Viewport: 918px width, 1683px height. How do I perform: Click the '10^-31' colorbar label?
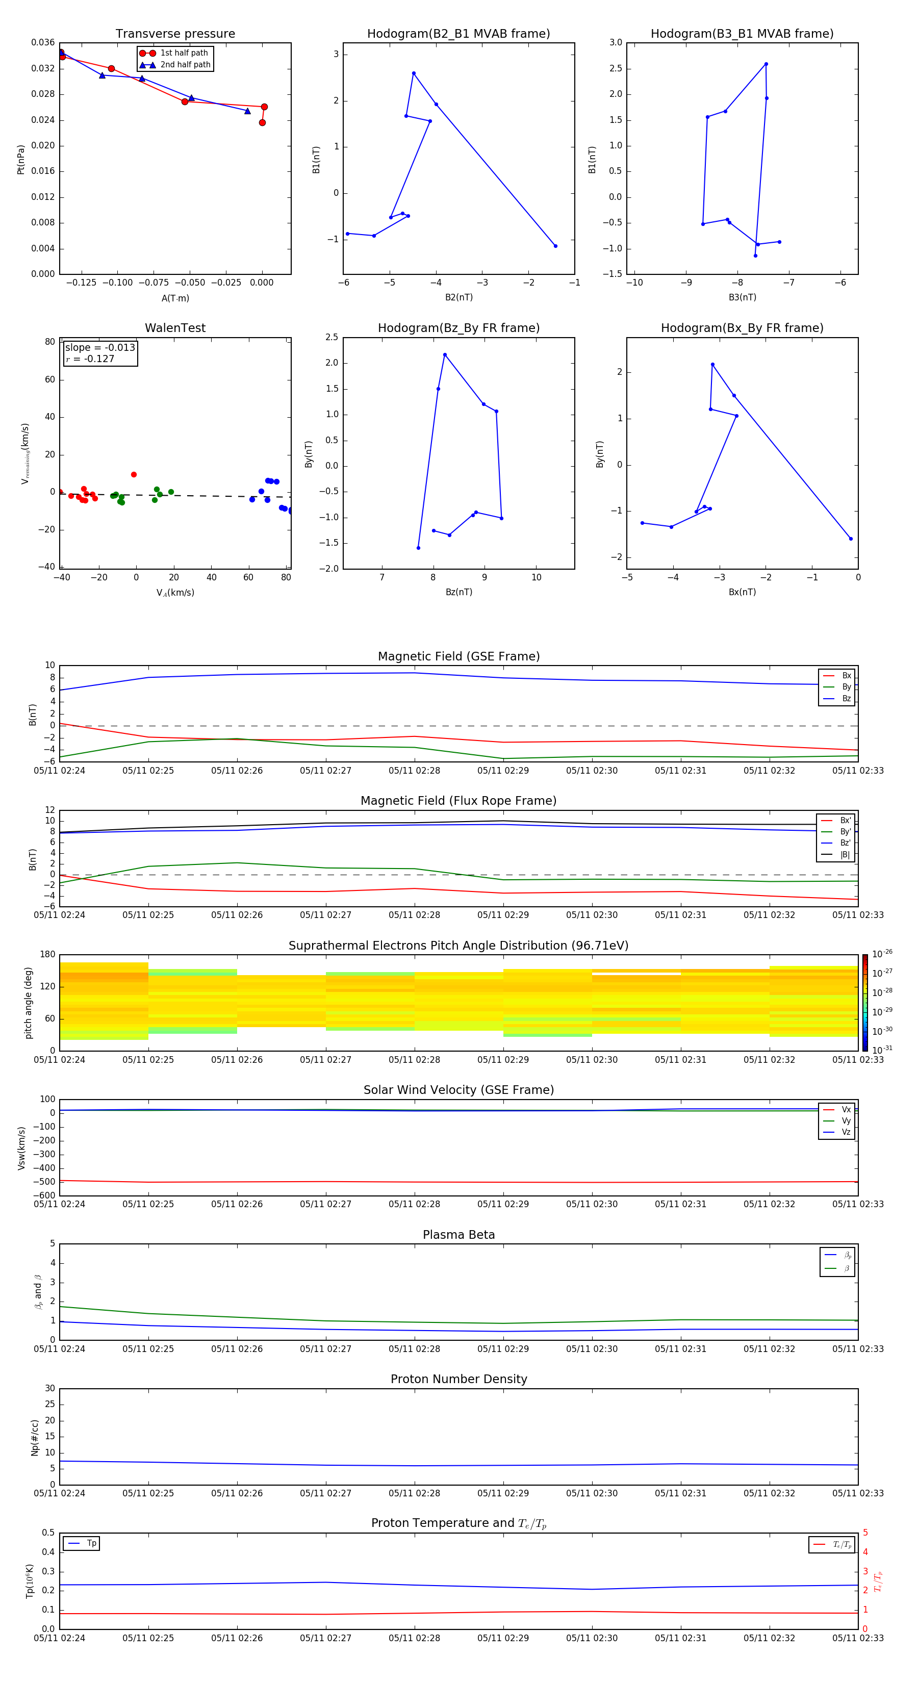coord(882,1050)
